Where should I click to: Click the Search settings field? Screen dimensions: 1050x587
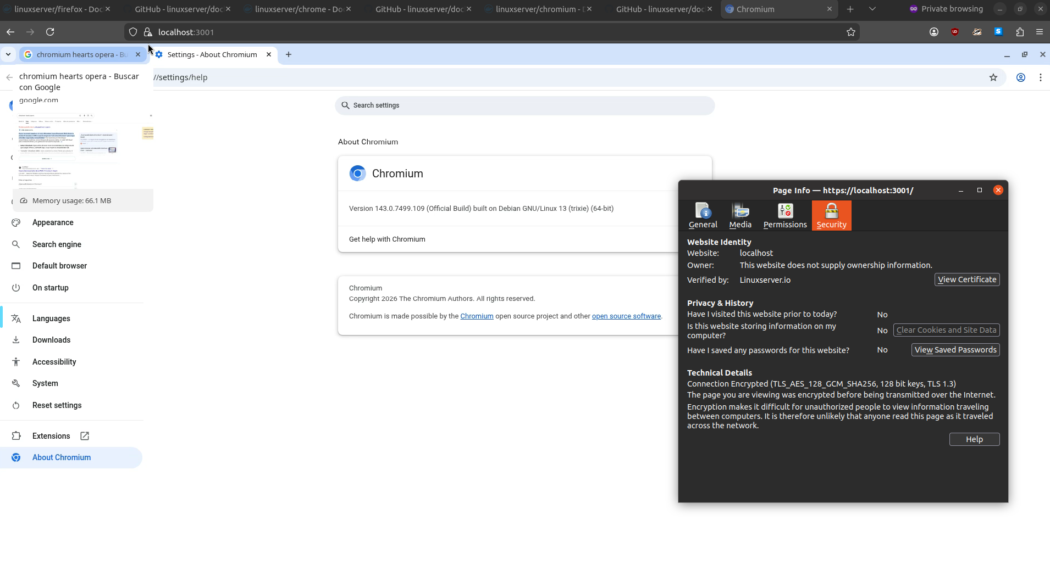click(524, 105)
